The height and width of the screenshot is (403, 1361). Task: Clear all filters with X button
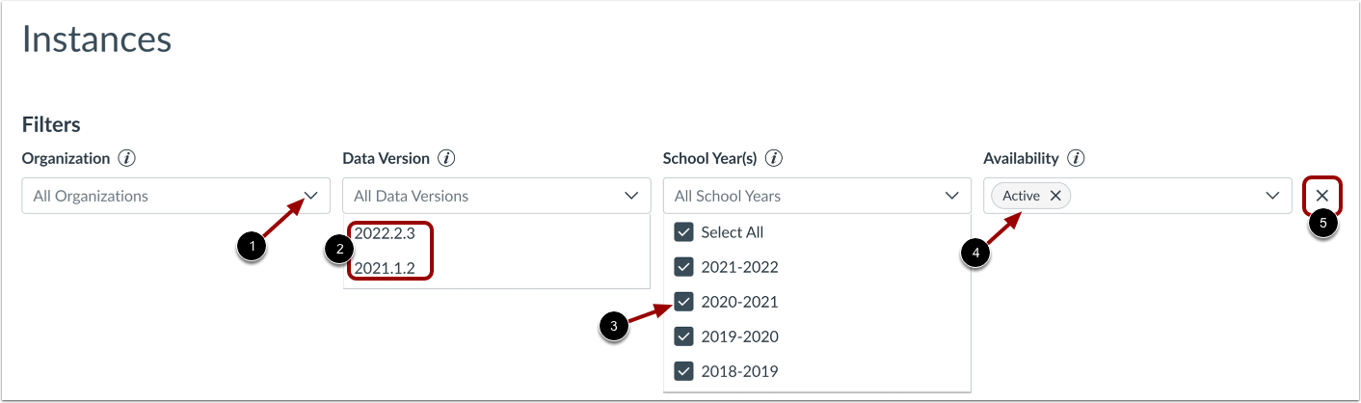pyautogui.click(x=1321, y=196)
